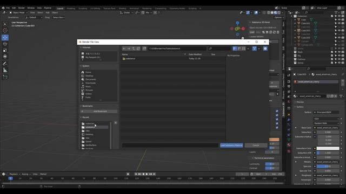Toggle the Rig collection exclude checkbox
The height and width of the screenshot is (194, 346).
pos(332,56)
